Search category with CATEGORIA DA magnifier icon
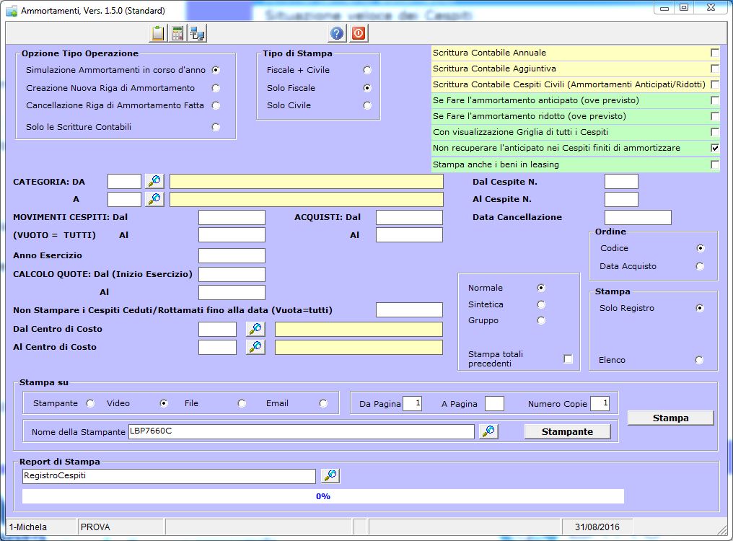 tap(154, 181)
